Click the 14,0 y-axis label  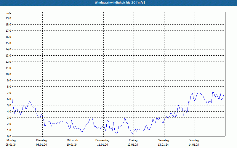click(8, 49)
